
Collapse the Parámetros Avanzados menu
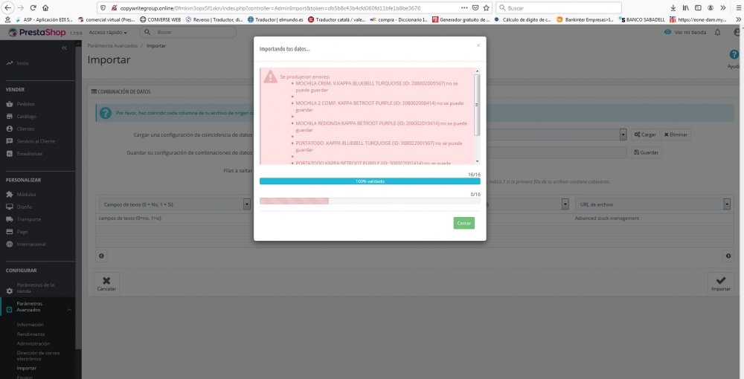[69, 310]
